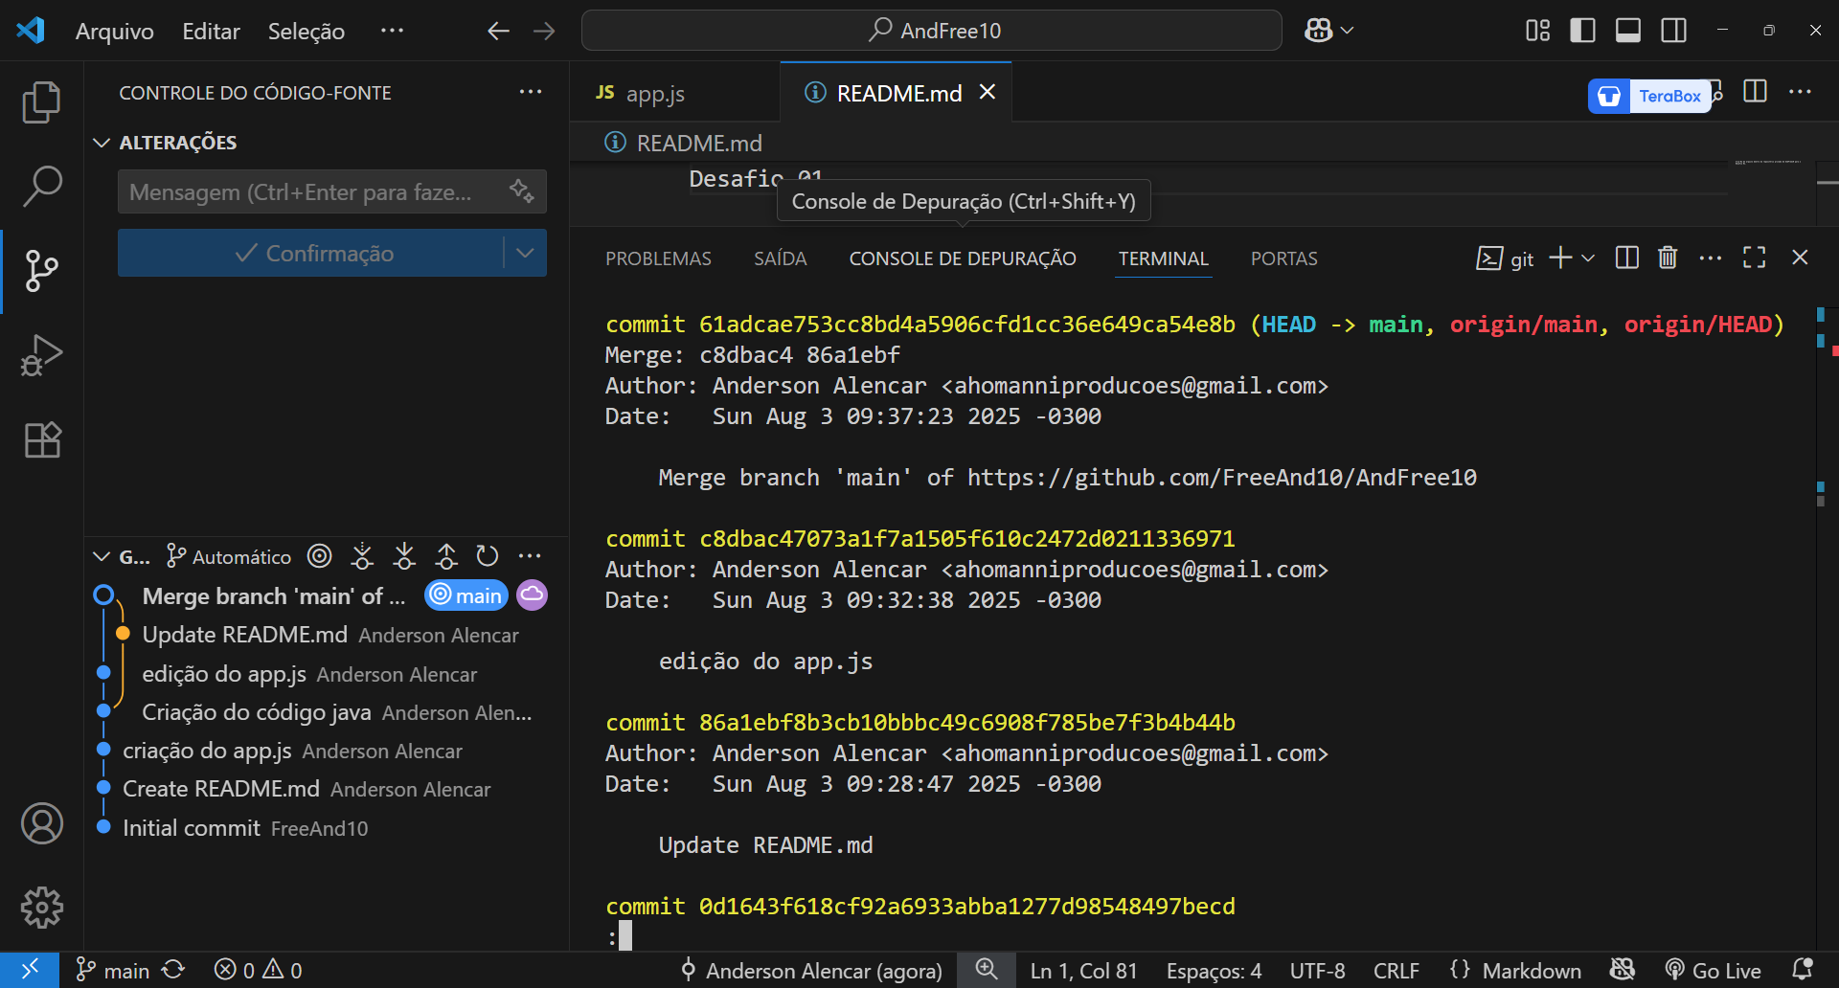This screenshot has width=1839, height=988.
Task: Toggle the bottom panel visibility
Action: [x=1628, y=31]
